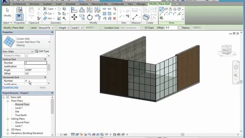Select the Trim/Extend to Corner tool
Image resolution: width=245 pixels, height=138 pixels.
(98, 17)
